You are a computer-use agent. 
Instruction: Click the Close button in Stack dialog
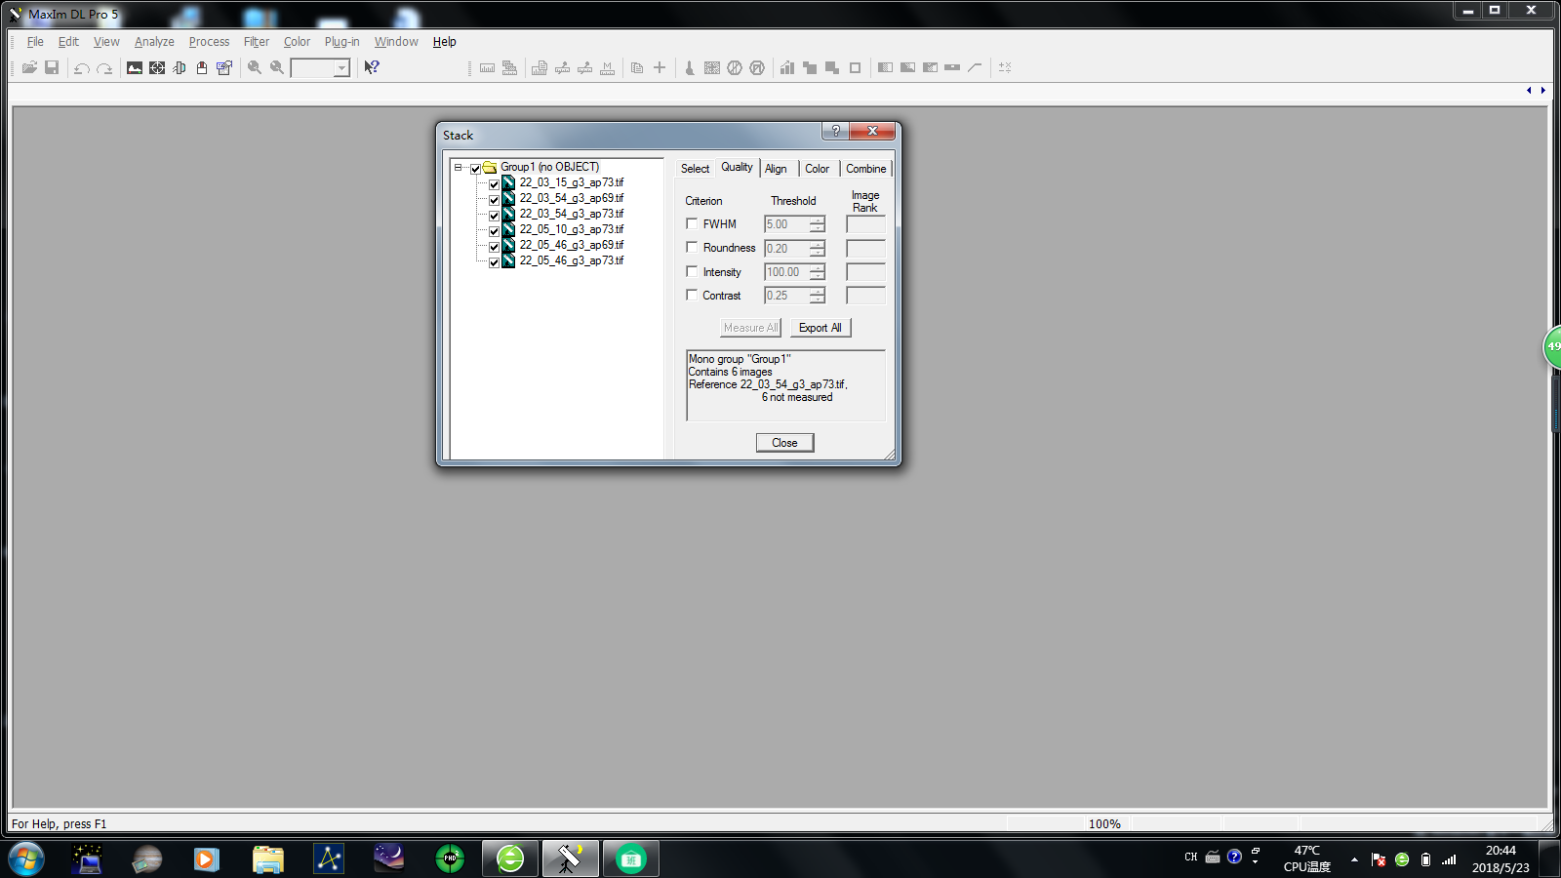point(784,443)
